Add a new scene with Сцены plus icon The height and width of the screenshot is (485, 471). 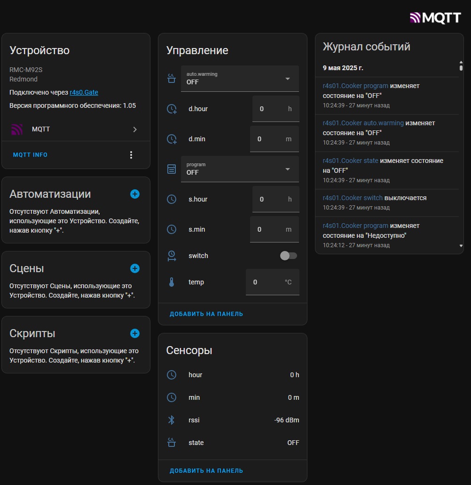pyautogui.click(x=135, y=268)
